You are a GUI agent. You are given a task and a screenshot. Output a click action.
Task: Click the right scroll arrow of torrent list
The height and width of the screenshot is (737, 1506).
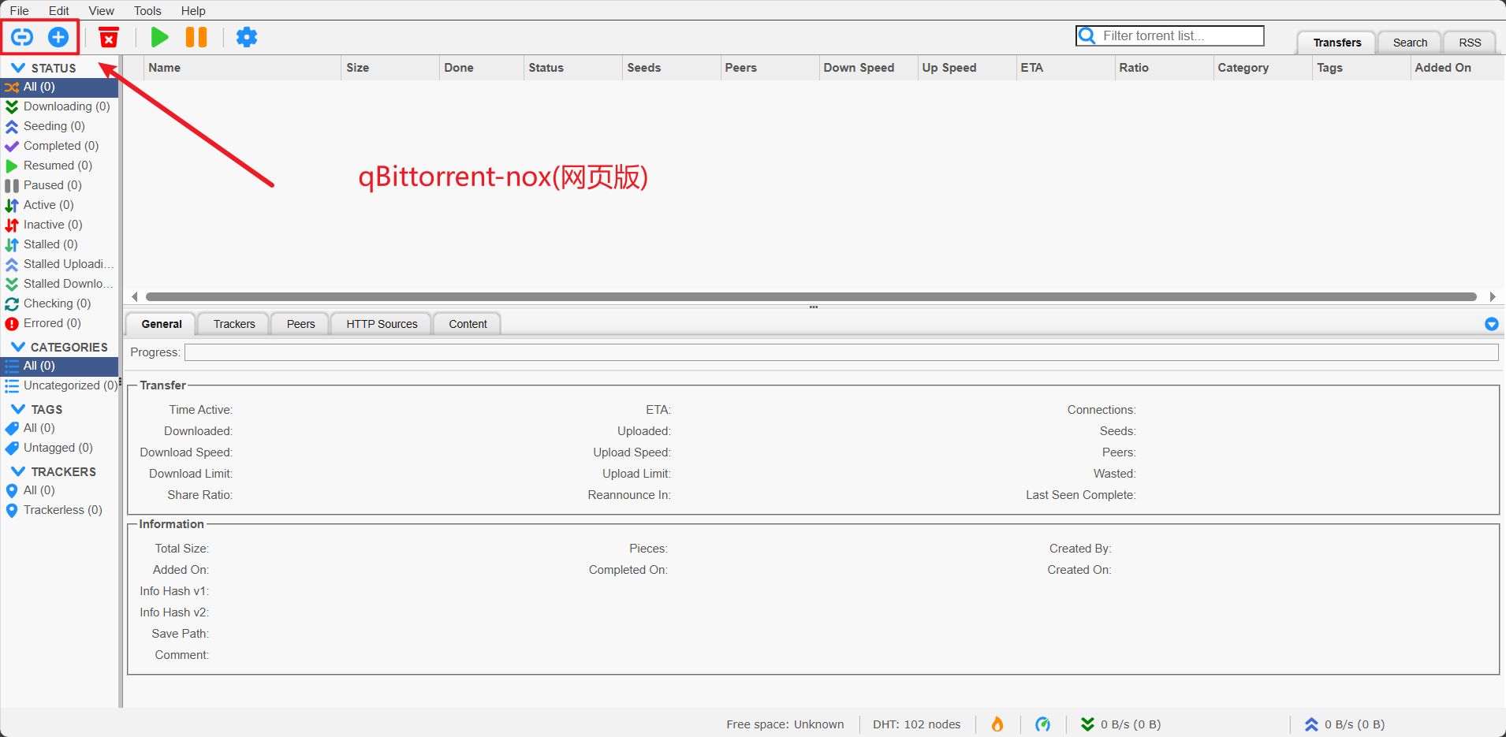1493,297
